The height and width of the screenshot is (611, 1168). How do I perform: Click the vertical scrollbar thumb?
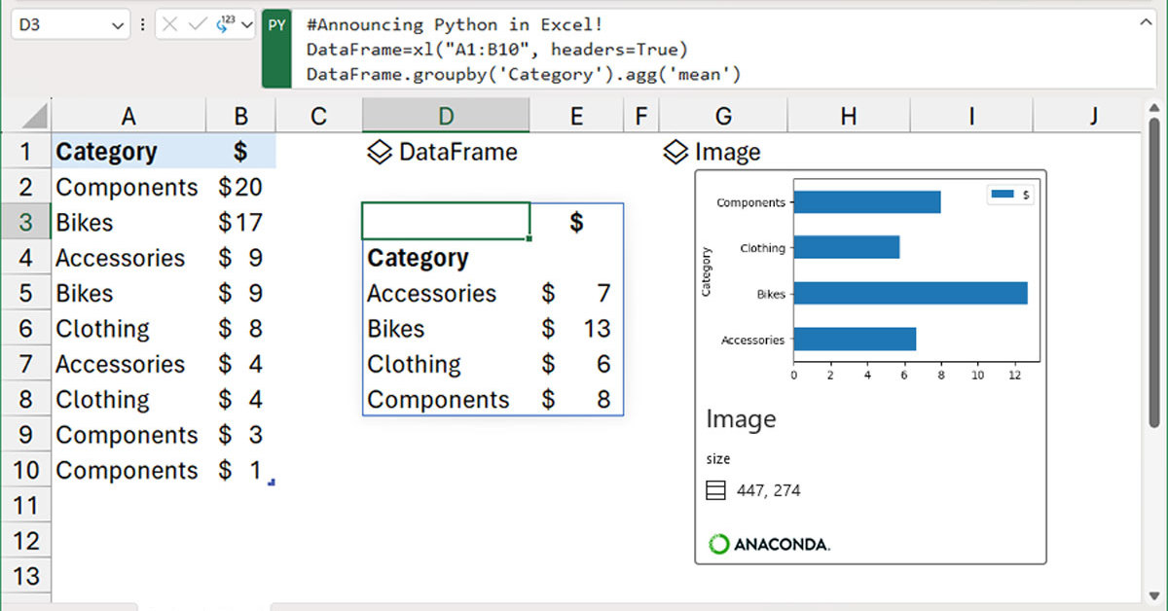(x=1154, y=272)
